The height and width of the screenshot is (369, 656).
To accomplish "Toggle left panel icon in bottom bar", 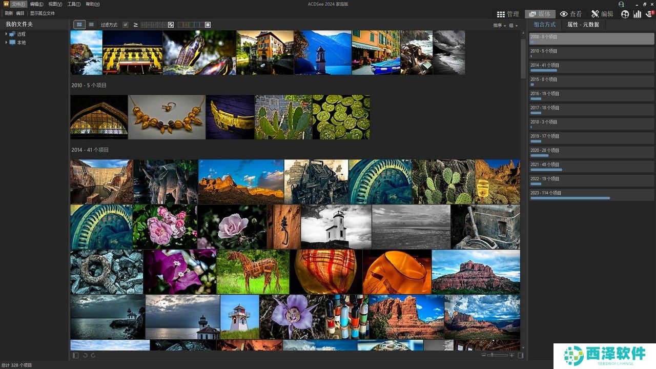I will (x=75, y=355).
